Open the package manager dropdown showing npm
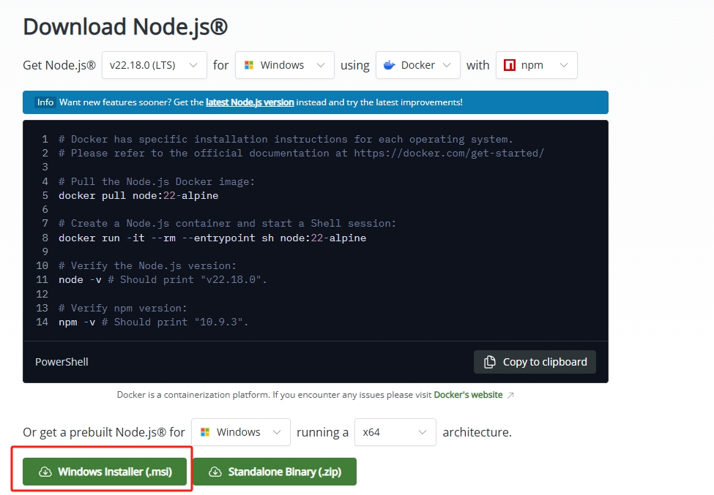Image resolution: width=714 pixels, height=495 pixels. click(536, 65)
